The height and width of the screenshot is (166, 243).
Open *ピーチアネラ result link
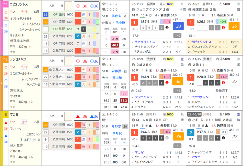pyautogui.click(x=144, y=102)
